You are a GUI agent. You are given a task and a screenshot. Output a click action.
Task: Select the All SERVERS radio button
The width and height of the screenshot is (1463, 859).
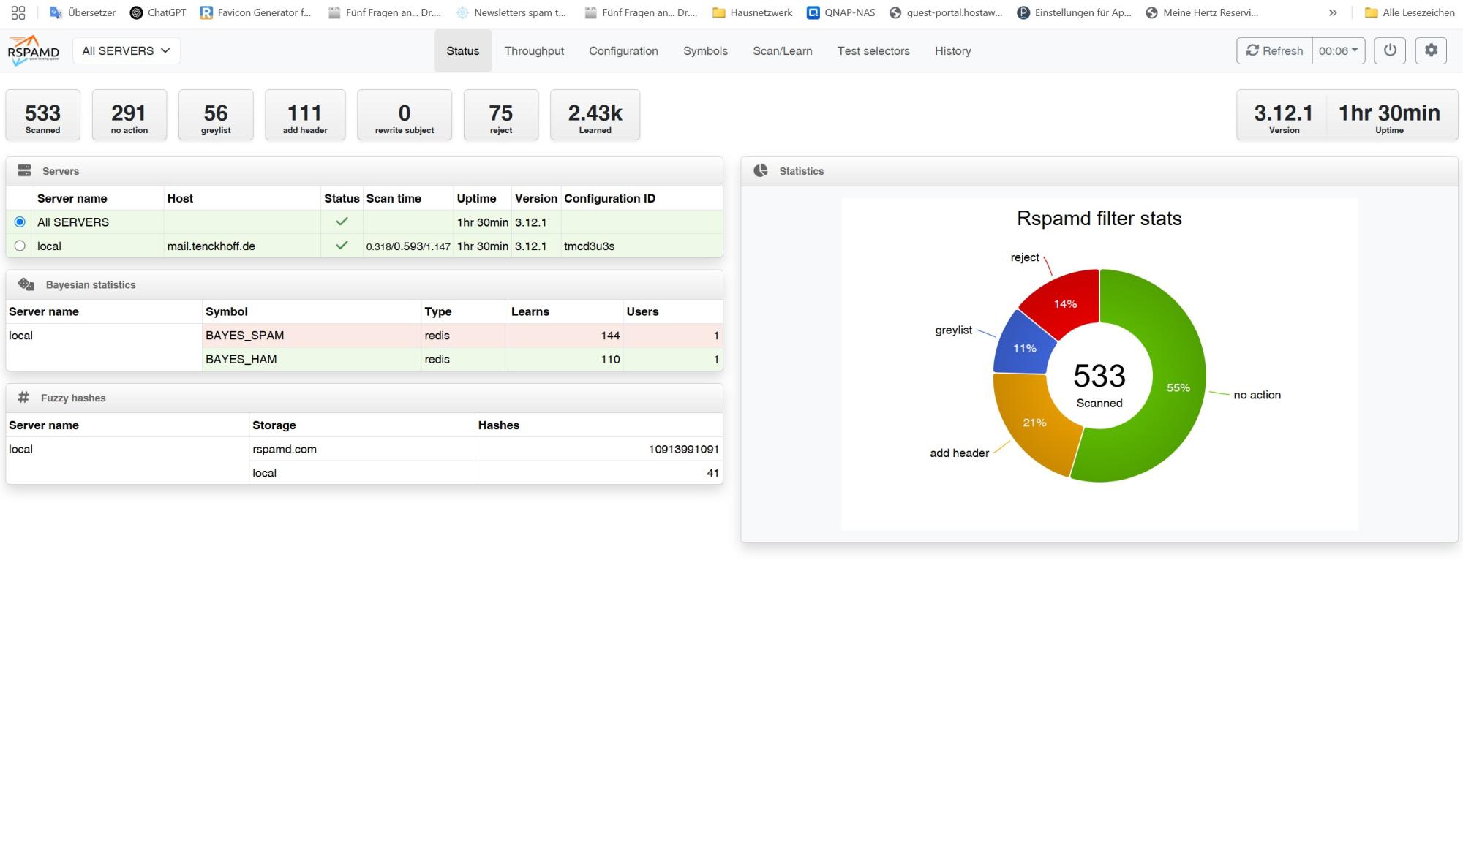pos(20,222)
